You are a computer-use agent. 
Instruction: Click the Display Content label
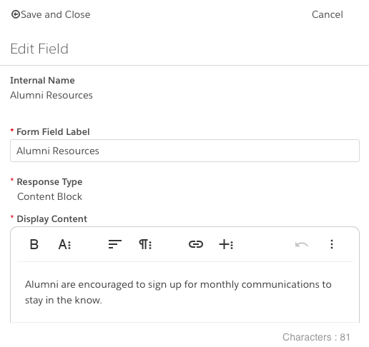(x=51, y=218)
